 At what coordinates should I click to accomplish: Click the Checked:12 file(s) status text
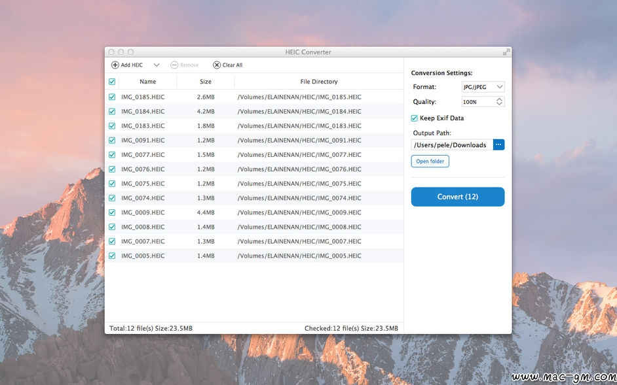pyautogui.click(x=351, y=328)
